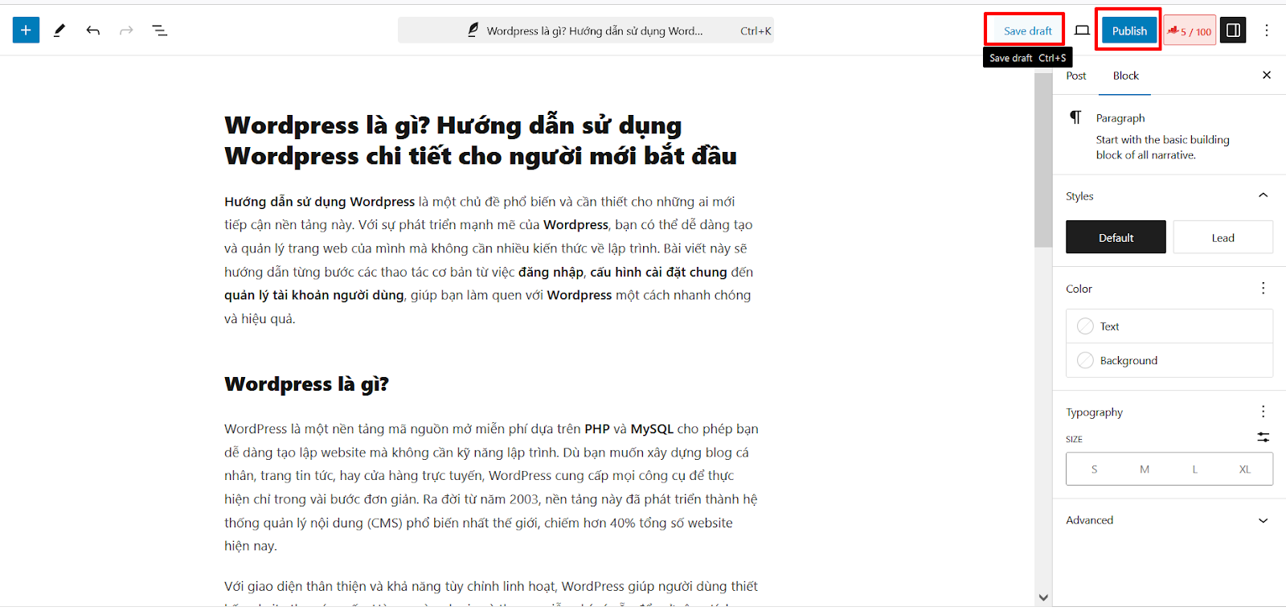Click Save draft
This screenshot has height=611, width=1286.
click(1027, 31)
